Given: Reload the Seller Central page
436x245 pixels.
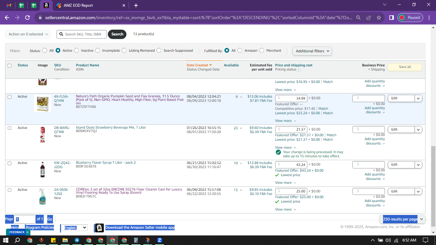Looking at the screenshot, I should point(27,18).
